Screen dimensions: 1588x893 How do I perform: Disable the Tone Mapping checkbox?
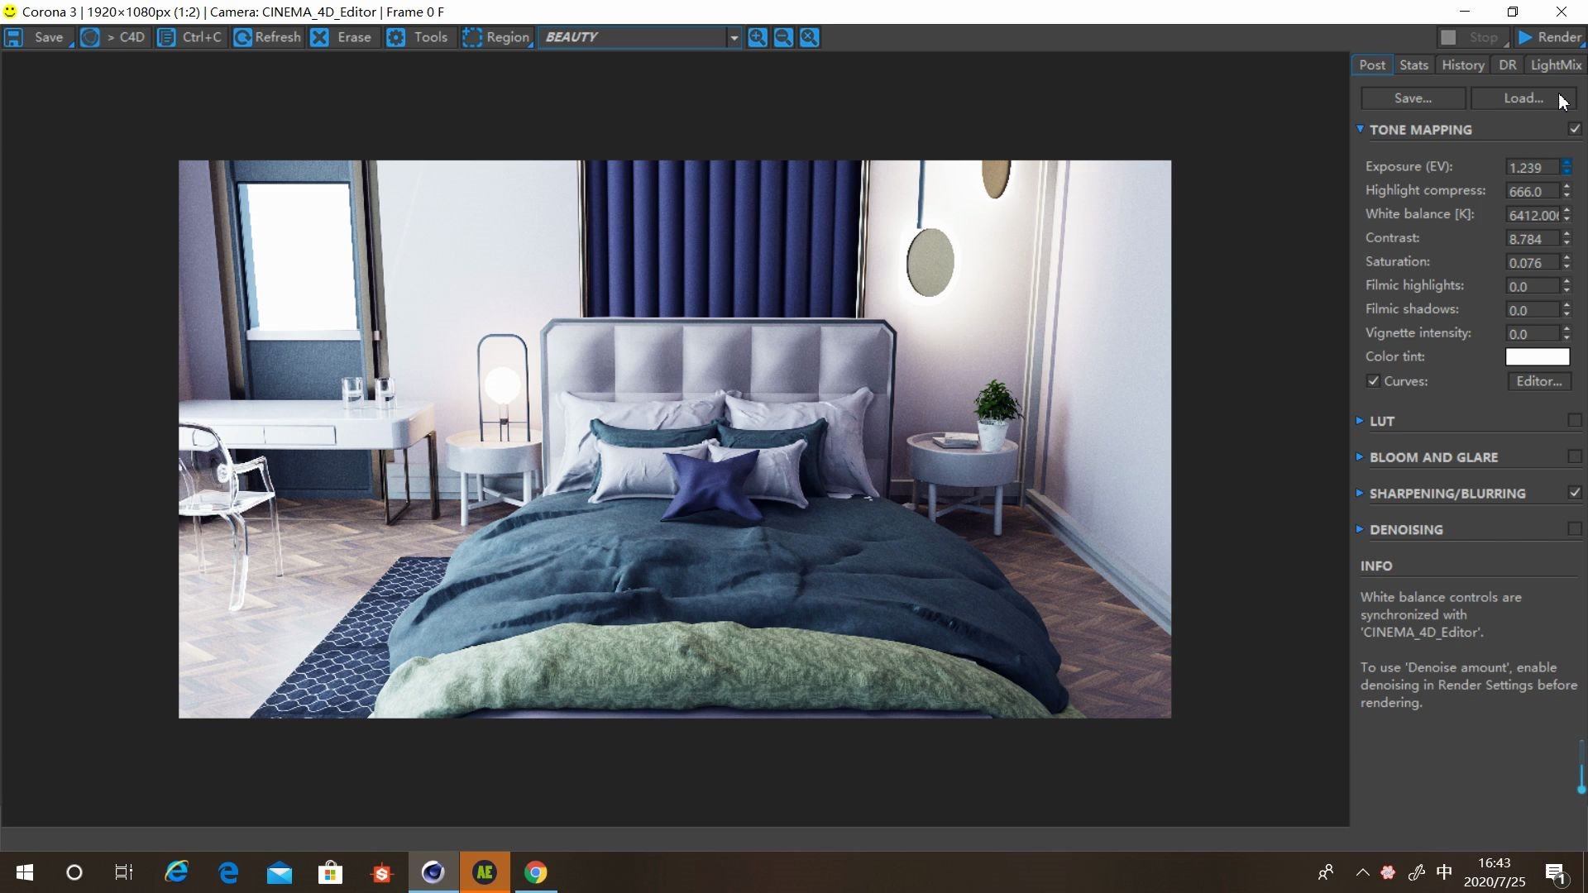[x=1574, y=129]
